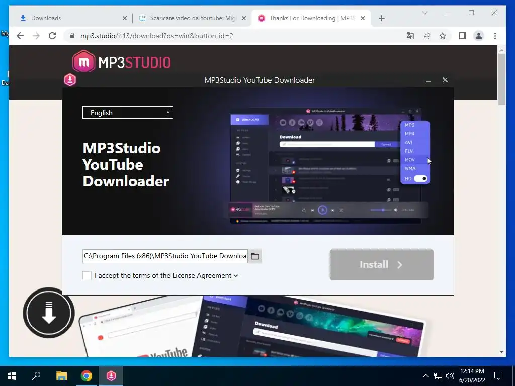Viewport: 515px width, 386px height.
Task: Share this page icon
Action: coord(426,36)
